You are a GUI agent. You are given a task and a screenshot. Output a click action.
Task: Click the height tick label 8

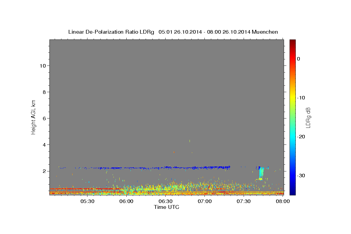point(44,92)
